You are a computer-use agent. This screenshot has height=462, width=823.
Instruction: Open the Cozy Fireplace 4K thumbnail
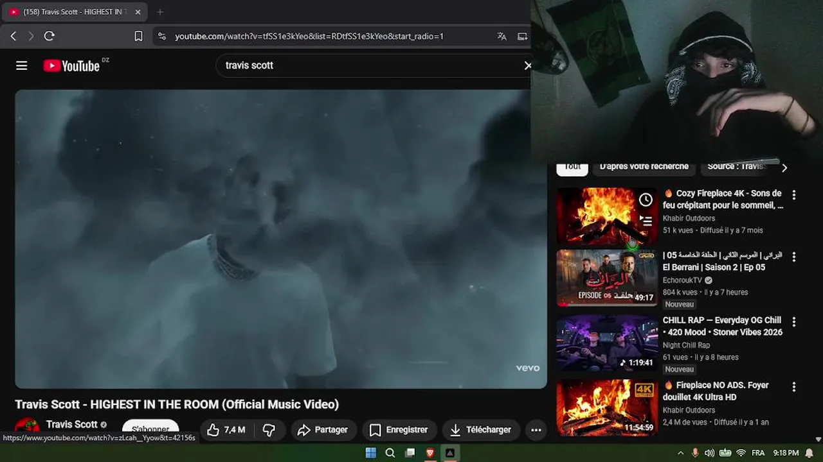click(607, 216)
